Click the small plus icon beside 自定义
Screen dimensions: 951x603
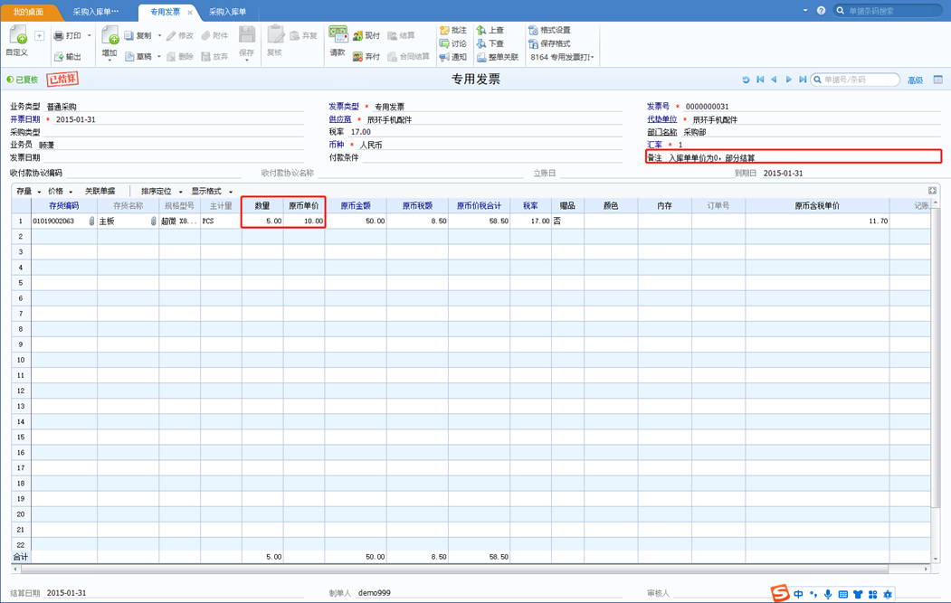pos(40,36)
